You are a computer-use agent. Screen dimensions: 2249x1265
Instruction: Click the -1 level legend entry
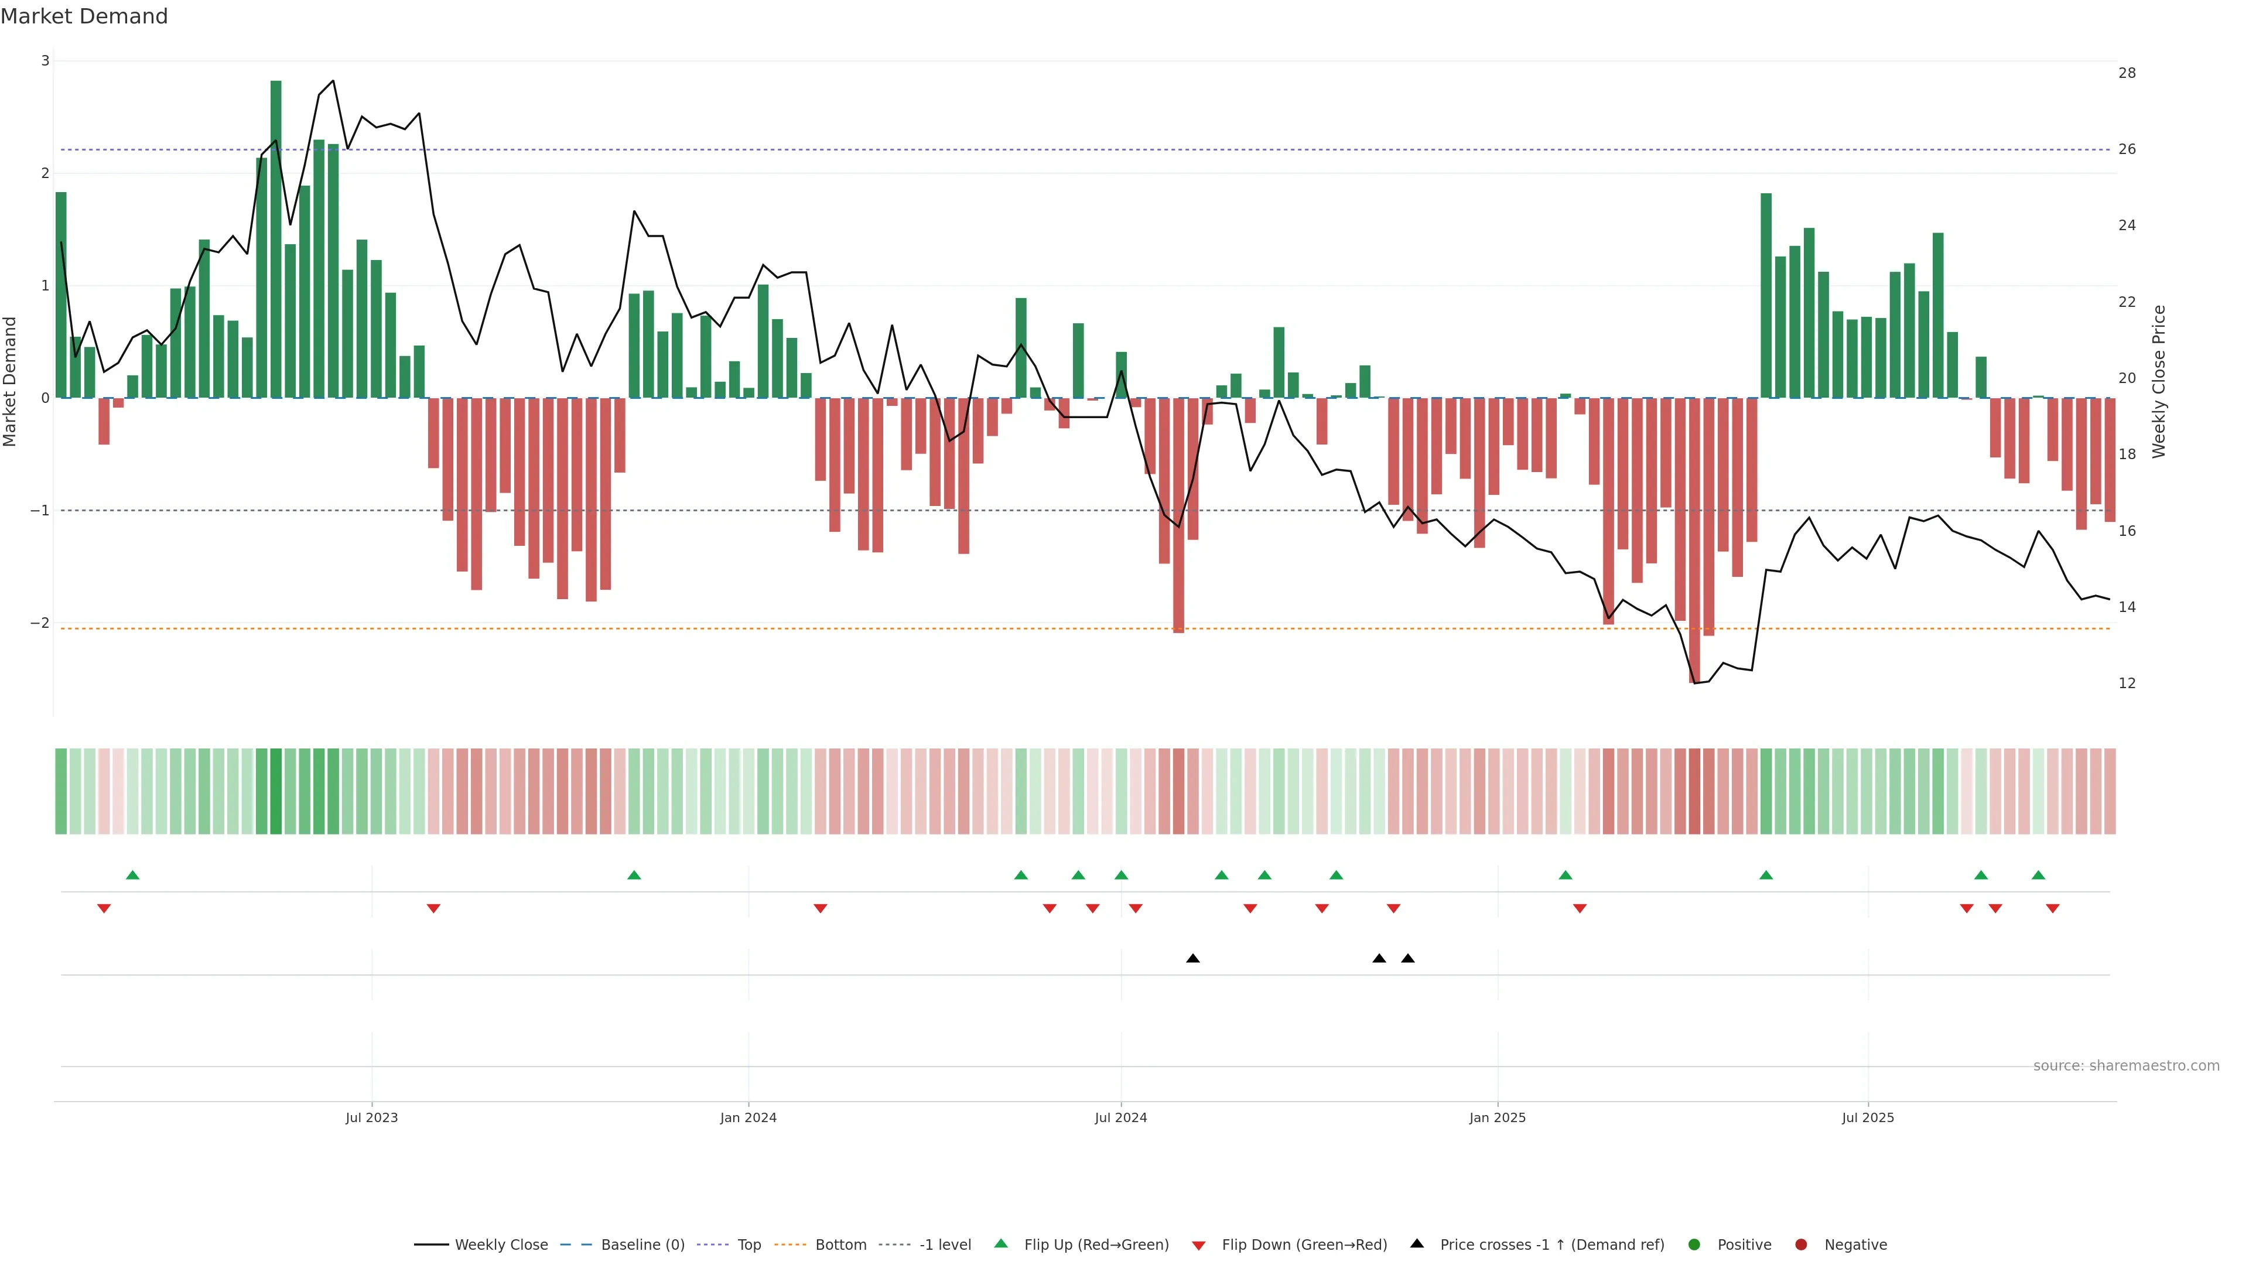pos(945,1245)
